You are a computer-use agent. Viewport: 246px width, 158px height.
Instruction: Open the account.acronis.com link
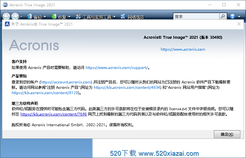click(66, 82)
